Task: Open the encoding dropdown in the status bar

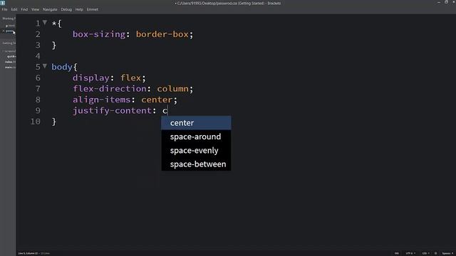Action: [410, 253]
